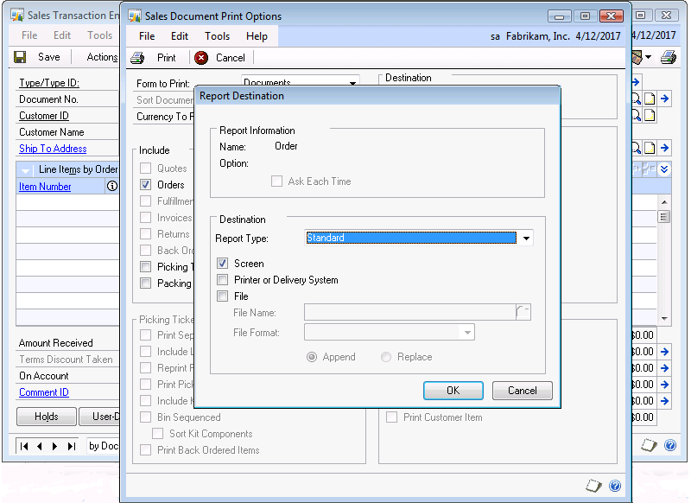Open the Tools menu in Print Options
Viewport: 691px width, 503px height.
[217, 36]
